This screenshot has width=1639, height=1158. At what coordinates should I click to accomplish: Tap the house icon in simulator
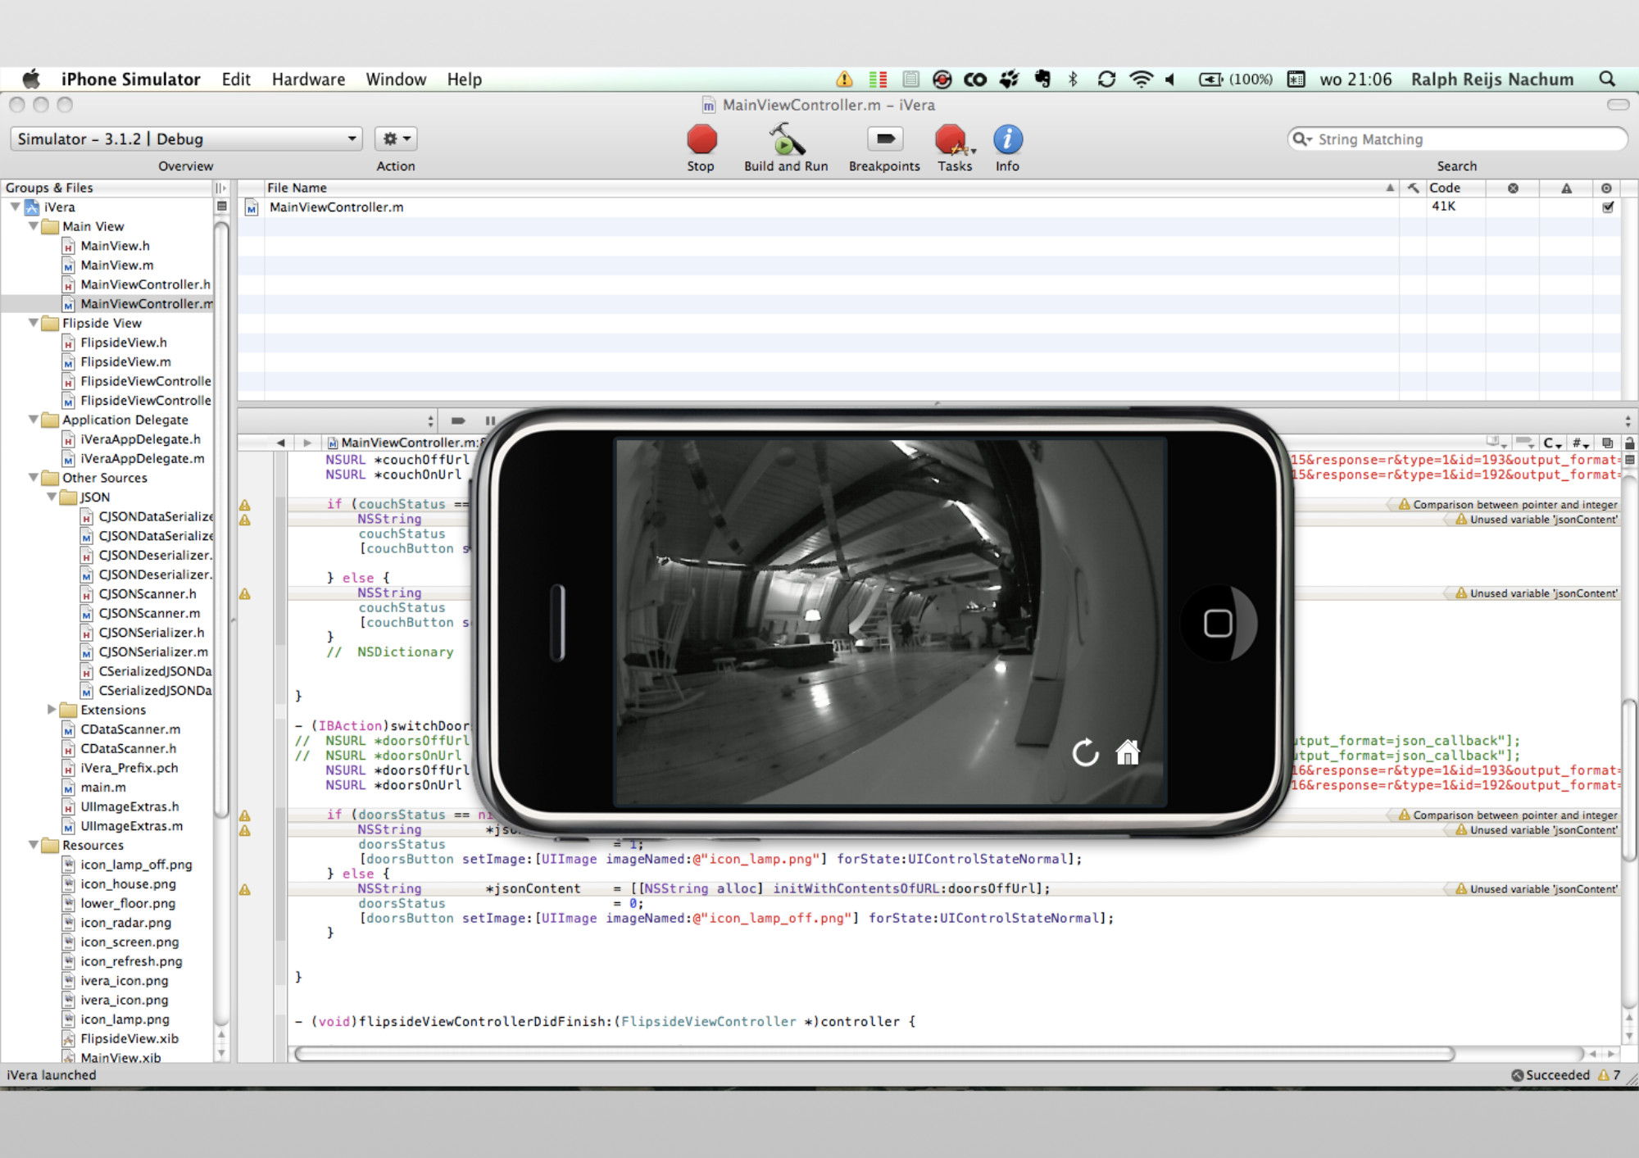click(x=1128, y=752)
